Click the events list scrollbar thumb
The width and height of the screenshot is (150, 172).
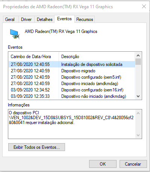coord(138,61)
